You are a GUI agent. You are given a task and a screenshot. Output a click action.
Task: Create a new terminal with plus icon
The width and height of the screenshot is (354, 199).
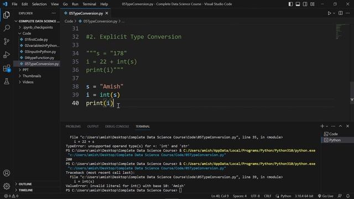click(x=322, y=126)
